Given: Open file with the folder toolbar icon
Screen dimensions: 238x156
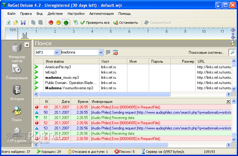Looking at the screenshot, I should point(15,23).
